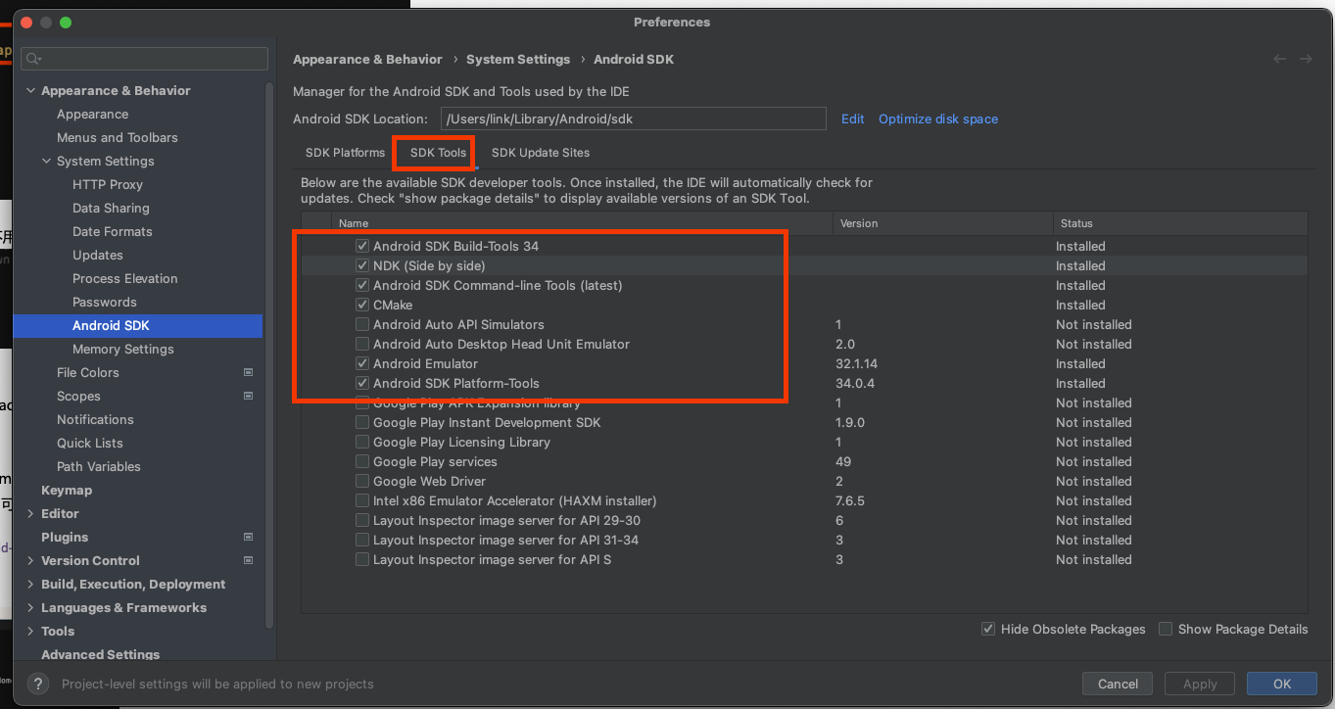Toggle Hide Obsolete Packages checkbox
This screenshot has width=1335, height=709.
(x=988, y=629)
